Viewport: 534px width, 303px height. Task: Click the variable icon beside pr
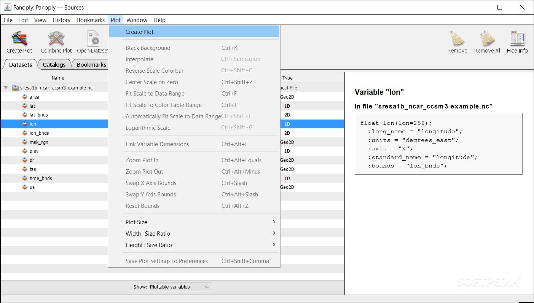[x=25, y=160]
